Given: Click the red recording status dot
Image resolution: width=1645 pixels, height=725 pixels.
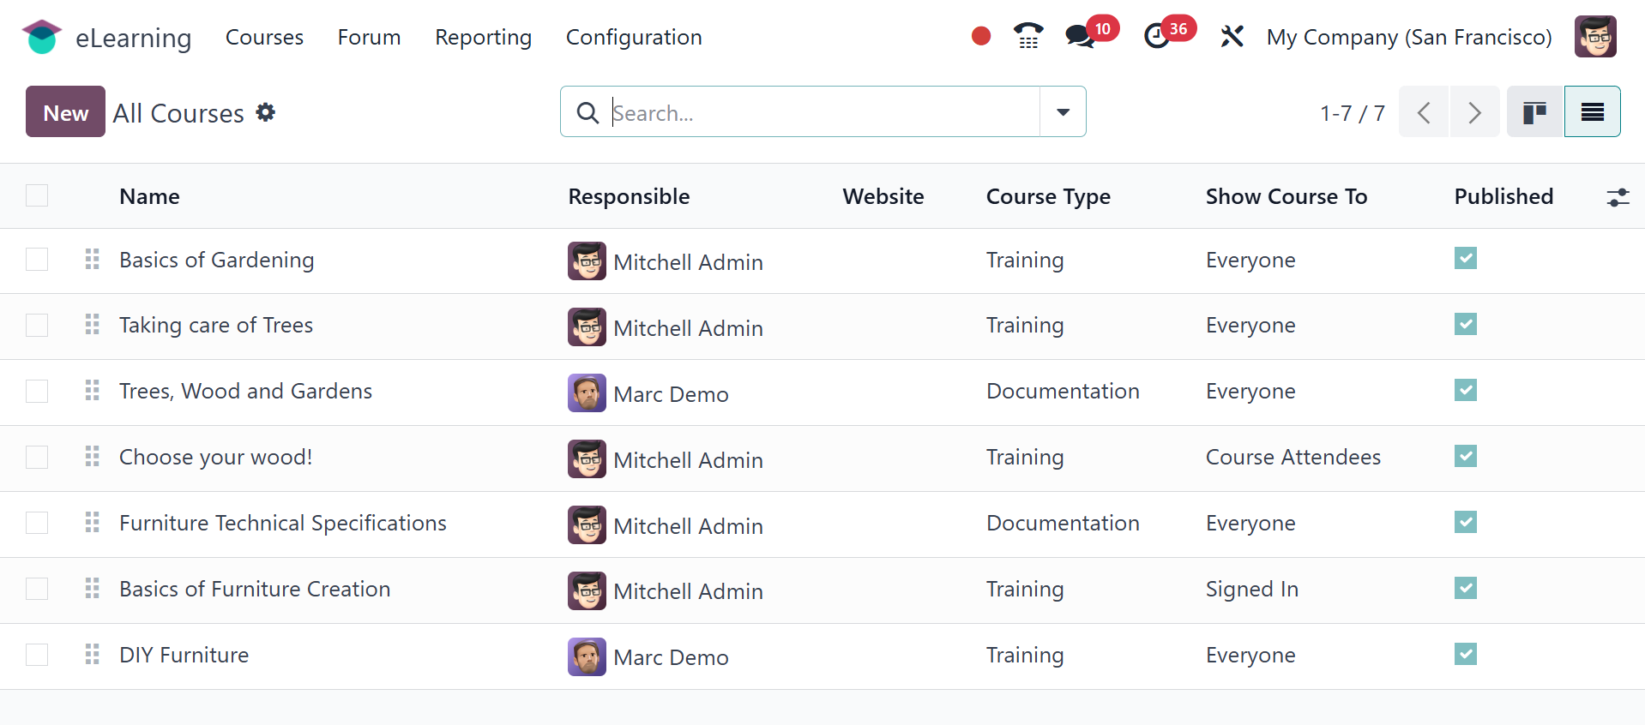Looking at the screenshot, I should tap(981, 36).
